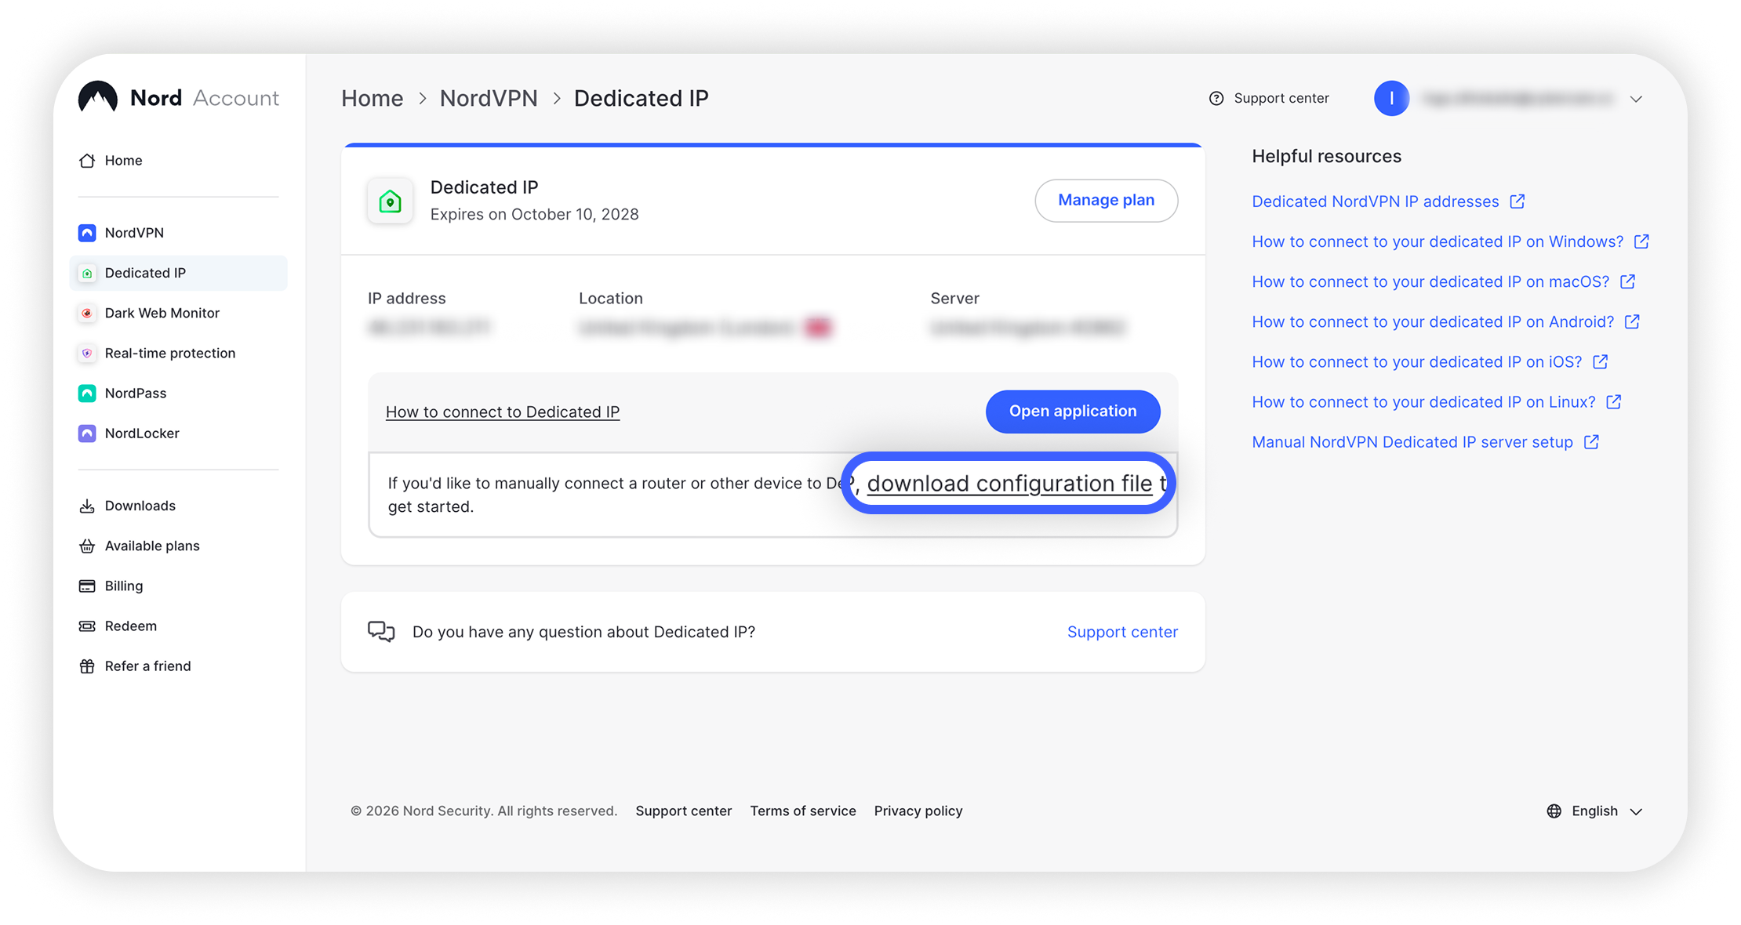The image size is (1741, 925).
Task: Select the NordVPN sidebar icon
Action: pyautogui.click(x=87, y=233)
